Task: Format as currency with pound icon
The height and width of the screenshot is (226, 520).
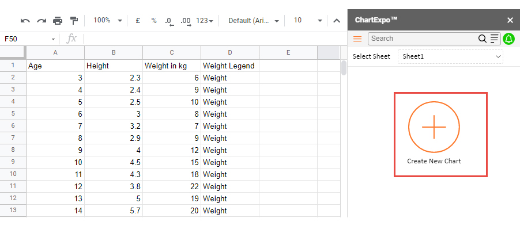Action: point(138,21)
